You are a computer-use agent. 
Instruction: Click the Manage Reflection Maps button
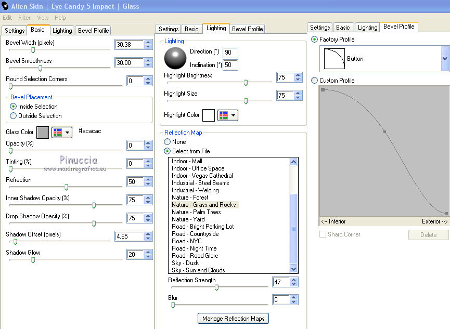(x=233, y=319)
